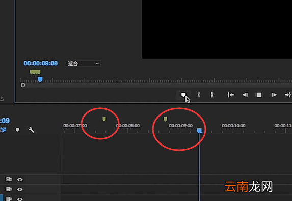Screen dimensions: 292x201
Task: Click the Mark In brace button
Action: tap(199, 95)
